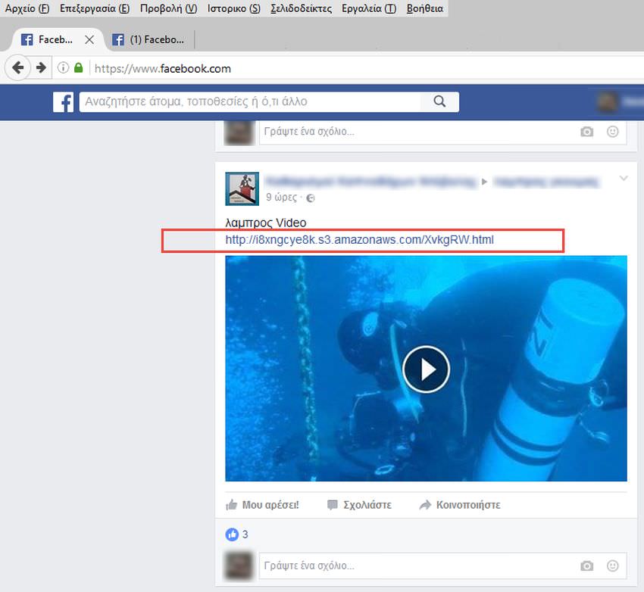Screen dimensions: 644x592
Task: Click the site information icon in address bar
Action: click(x=64, y=68)
